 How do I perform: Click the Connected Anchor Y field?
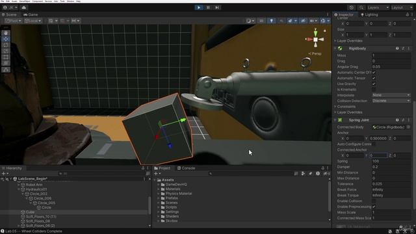[378, 155]
